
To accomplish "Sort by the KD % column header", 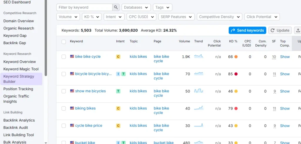I will point(233,41).
